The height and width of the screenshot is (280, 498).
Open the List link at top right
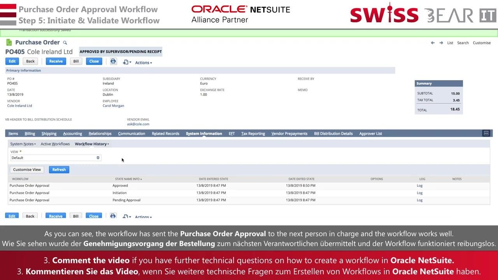coord(450,43)
